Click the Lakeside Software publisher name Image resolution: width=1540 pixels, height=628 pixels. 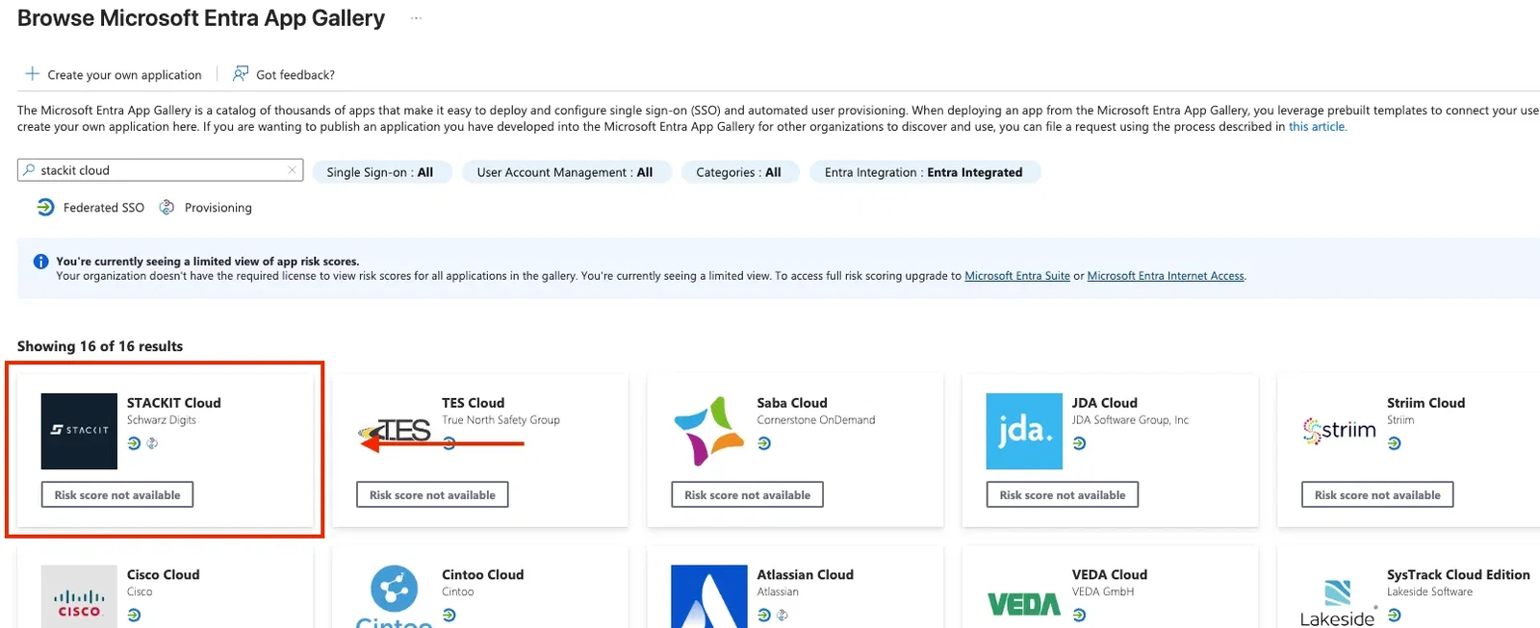click(x=1429, y=592)
